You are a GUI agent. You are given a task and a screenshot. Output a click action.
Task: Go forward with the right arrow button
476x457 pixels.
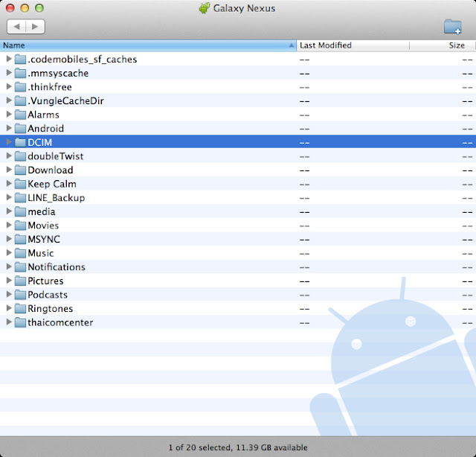pos(35,27)
